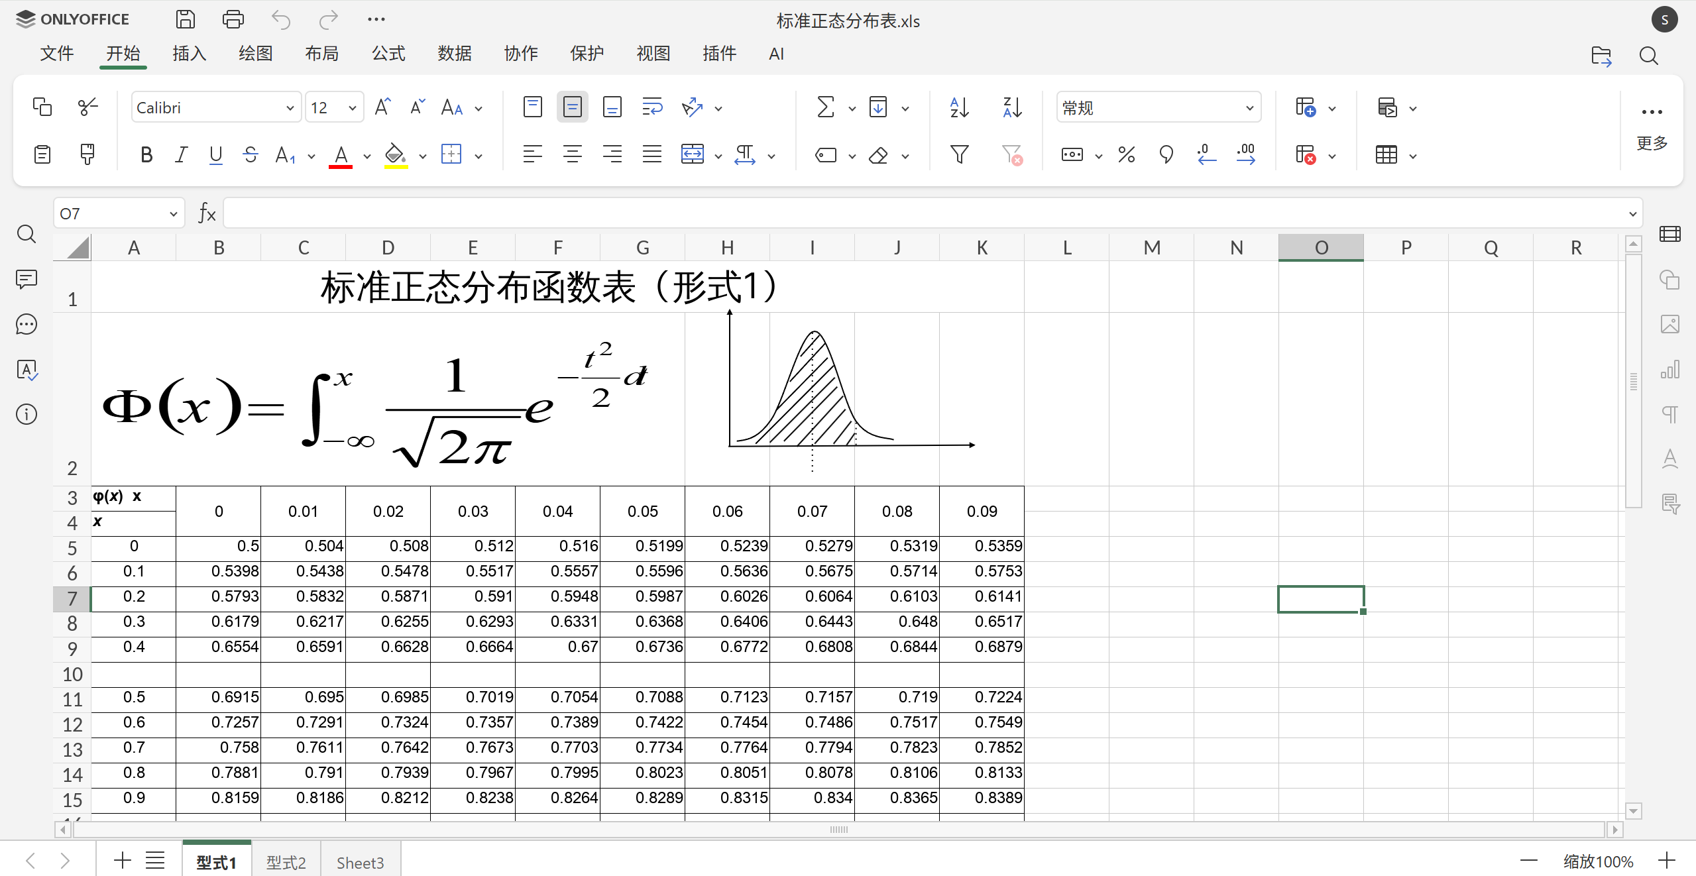
Task: Click the Summation function icon
Action: pos(825,107)
